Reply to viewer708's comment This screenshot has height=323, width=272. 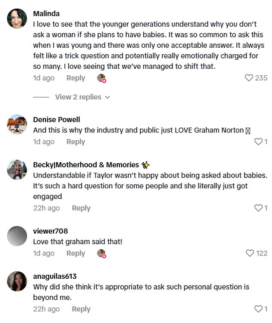76,253
